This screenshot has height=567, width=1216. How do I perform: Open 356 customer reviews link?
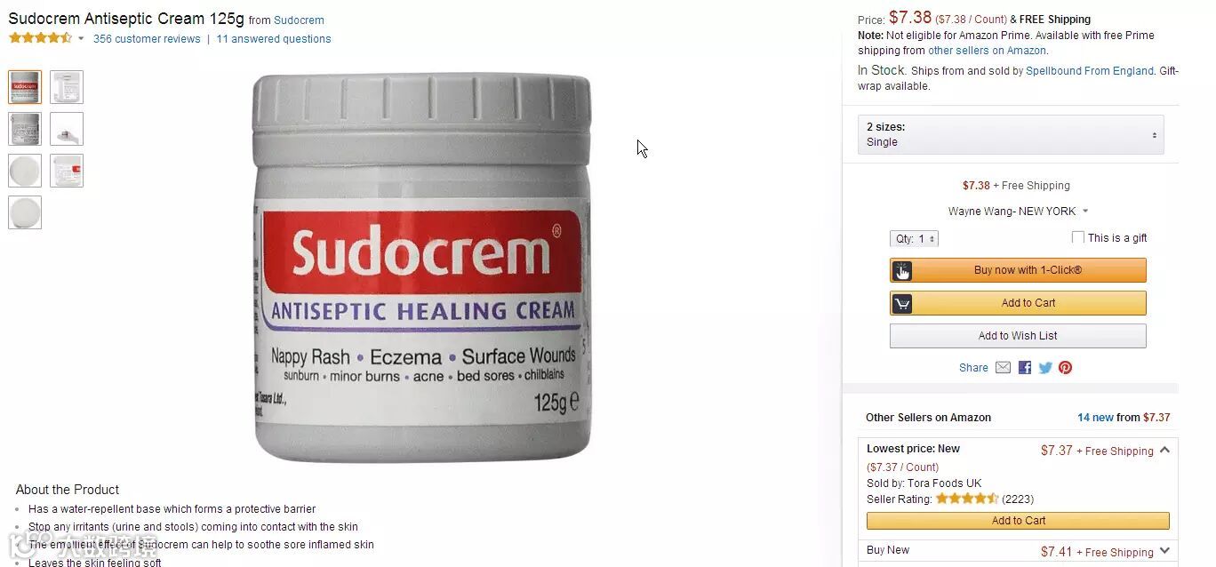[x=147, y=39]
